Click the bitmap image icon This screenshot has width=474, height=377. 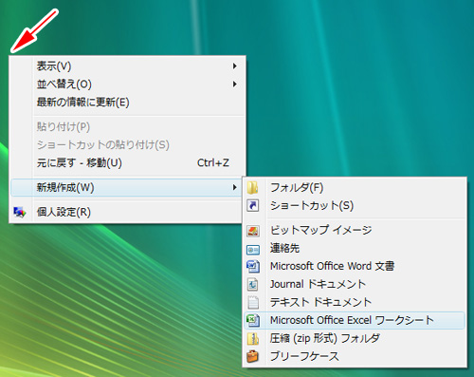coord(253,231)
